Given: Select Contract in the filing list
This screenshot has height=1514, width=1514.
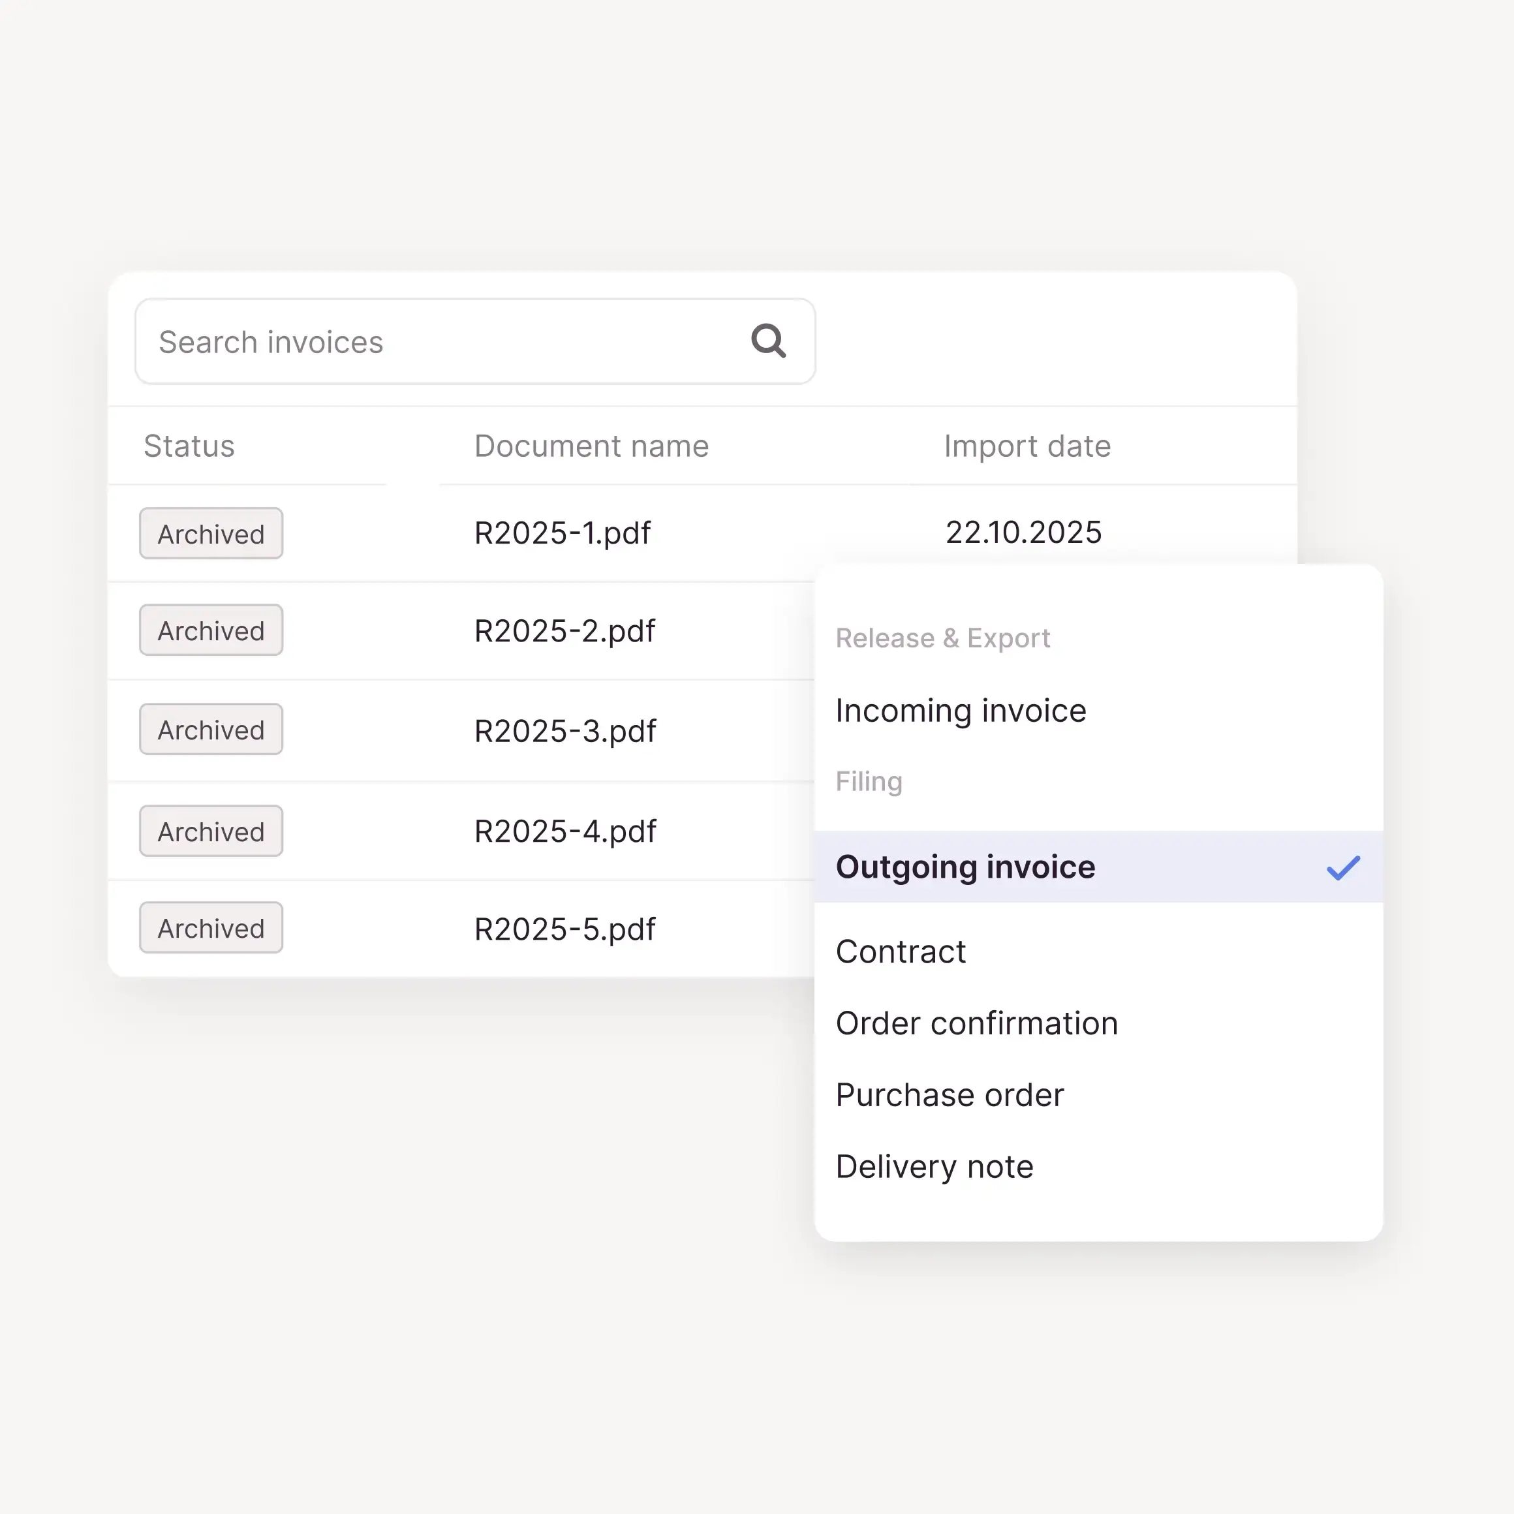Looking at the screenshot, I should [901, 951].
